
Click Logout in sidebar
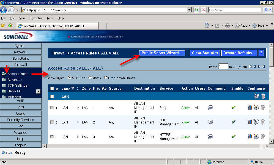pyautogui.click(x=21, y=145)
